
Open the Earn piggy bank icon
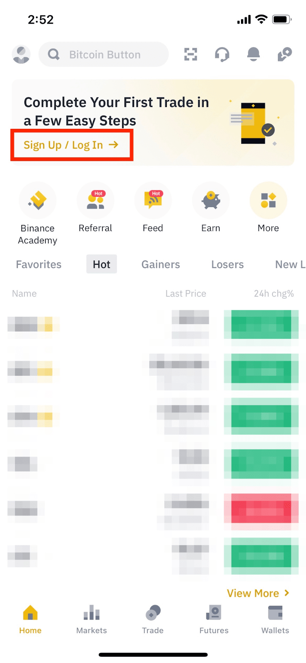[211, 201]
